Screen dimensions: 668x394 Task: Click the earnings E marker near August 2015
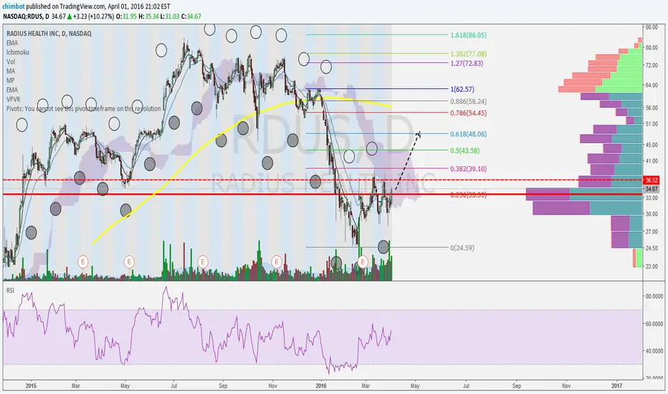pos(203,261)
